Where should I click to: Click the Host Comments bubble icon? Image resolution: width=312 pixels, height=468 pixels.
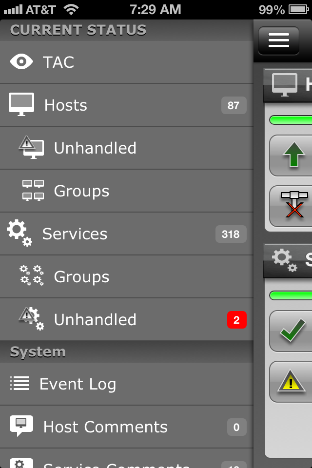pos(21,426)
